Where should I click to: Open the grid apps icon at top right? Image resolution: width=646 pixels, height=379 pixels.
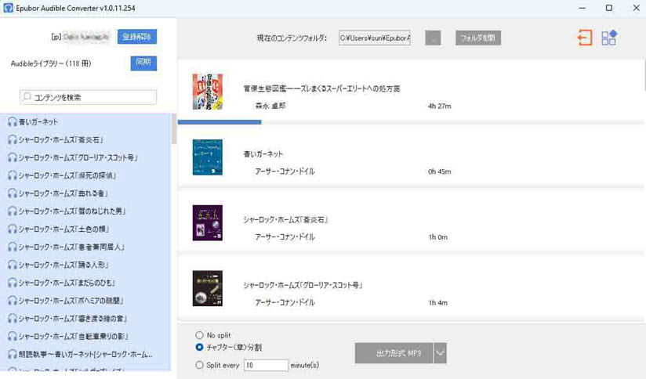click(609, 38)
